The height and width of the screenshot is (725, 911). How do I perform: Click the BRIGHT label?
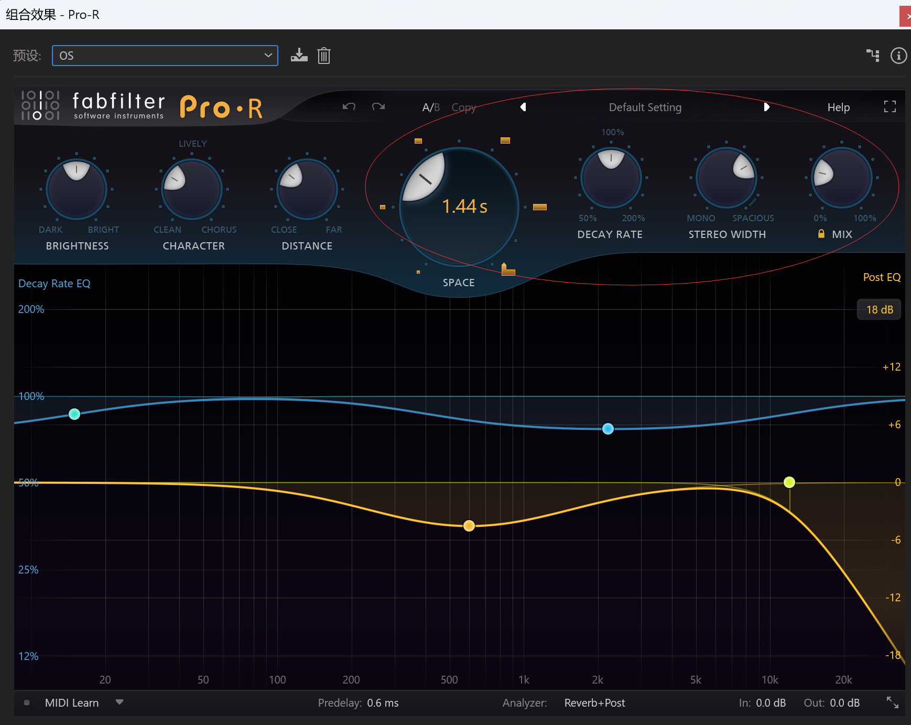[x=103, y=230]
